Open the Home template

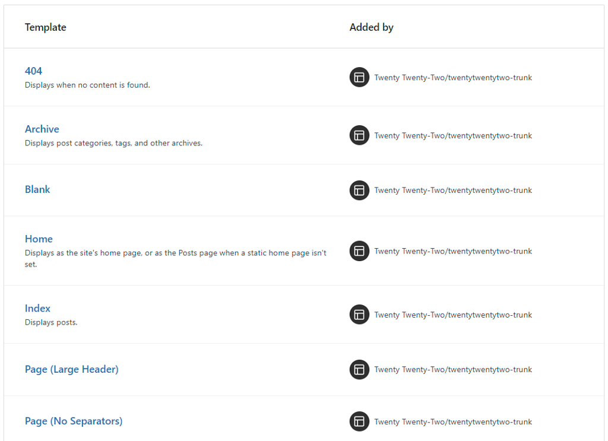click(39, 239)
